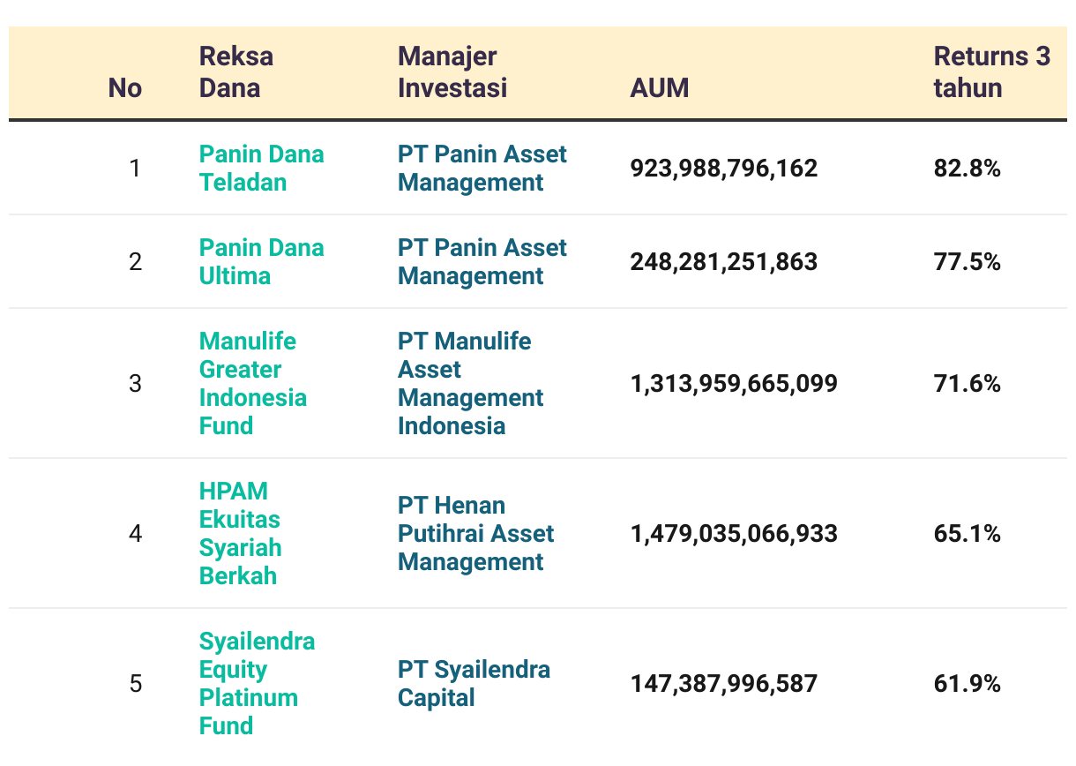Select the AUM value 1,479,035,066,933

[x=734, y=533]
